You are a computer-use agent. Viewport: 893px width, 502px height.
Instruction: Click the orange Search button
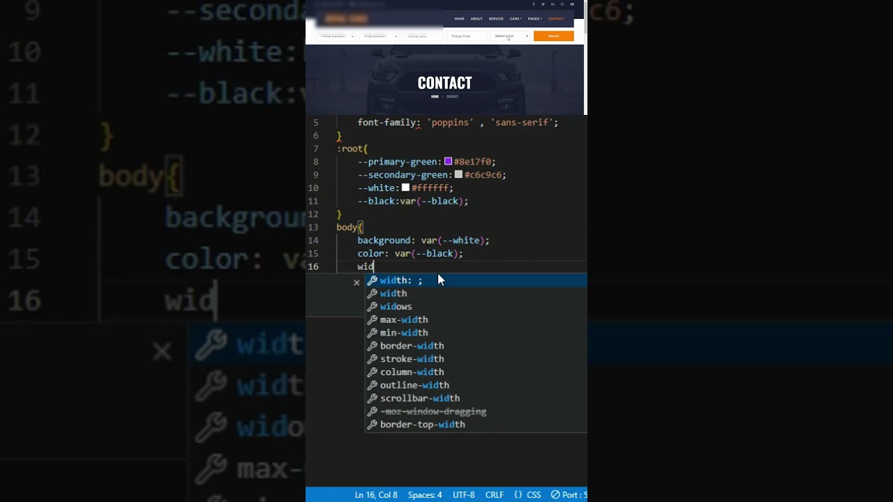554,36
